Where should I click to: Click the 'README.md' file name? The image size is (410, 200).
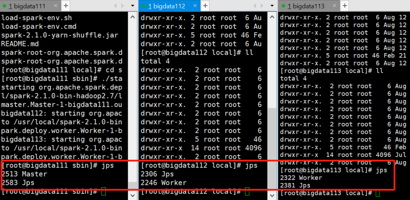point(20,44)
